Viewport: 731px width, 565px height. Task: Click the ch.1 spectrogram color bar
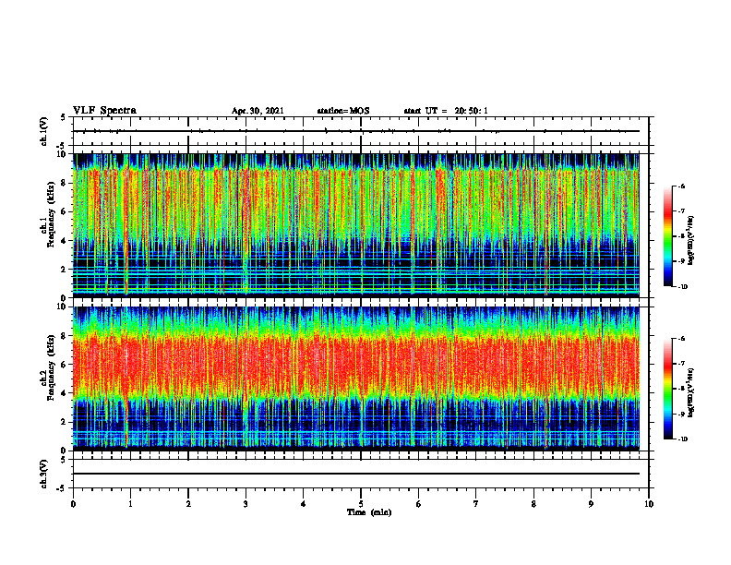point(668,236)
